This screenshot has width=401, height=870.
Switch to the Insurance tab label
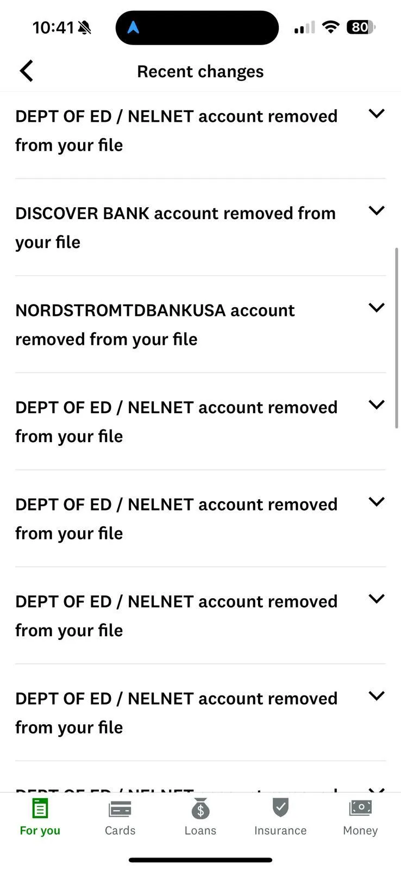pyautogui.click(x=280, y=830)
